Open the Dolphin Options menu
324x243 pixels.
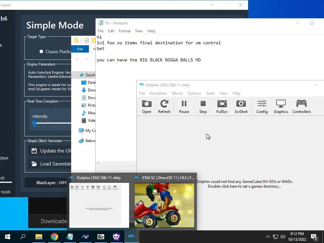point(194,93)
